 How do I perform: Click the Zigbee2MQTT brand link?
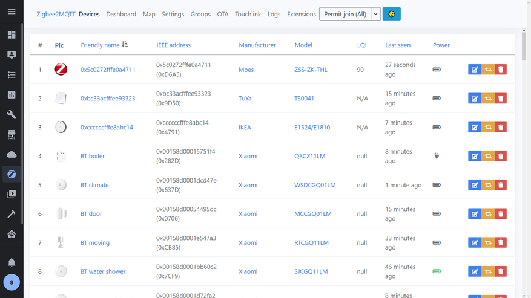(56, 14)
